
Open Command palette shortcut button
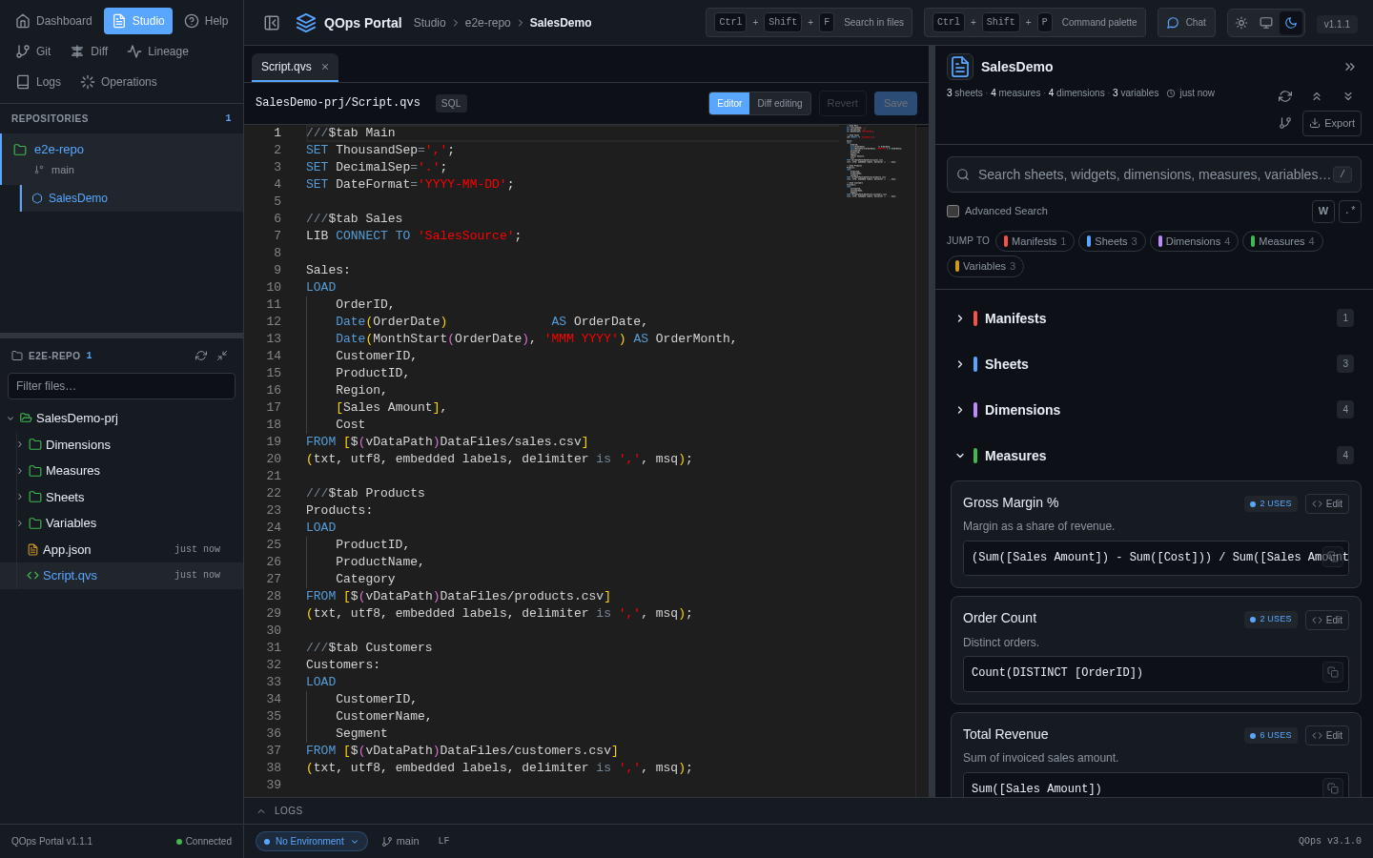click(1035, 23)
